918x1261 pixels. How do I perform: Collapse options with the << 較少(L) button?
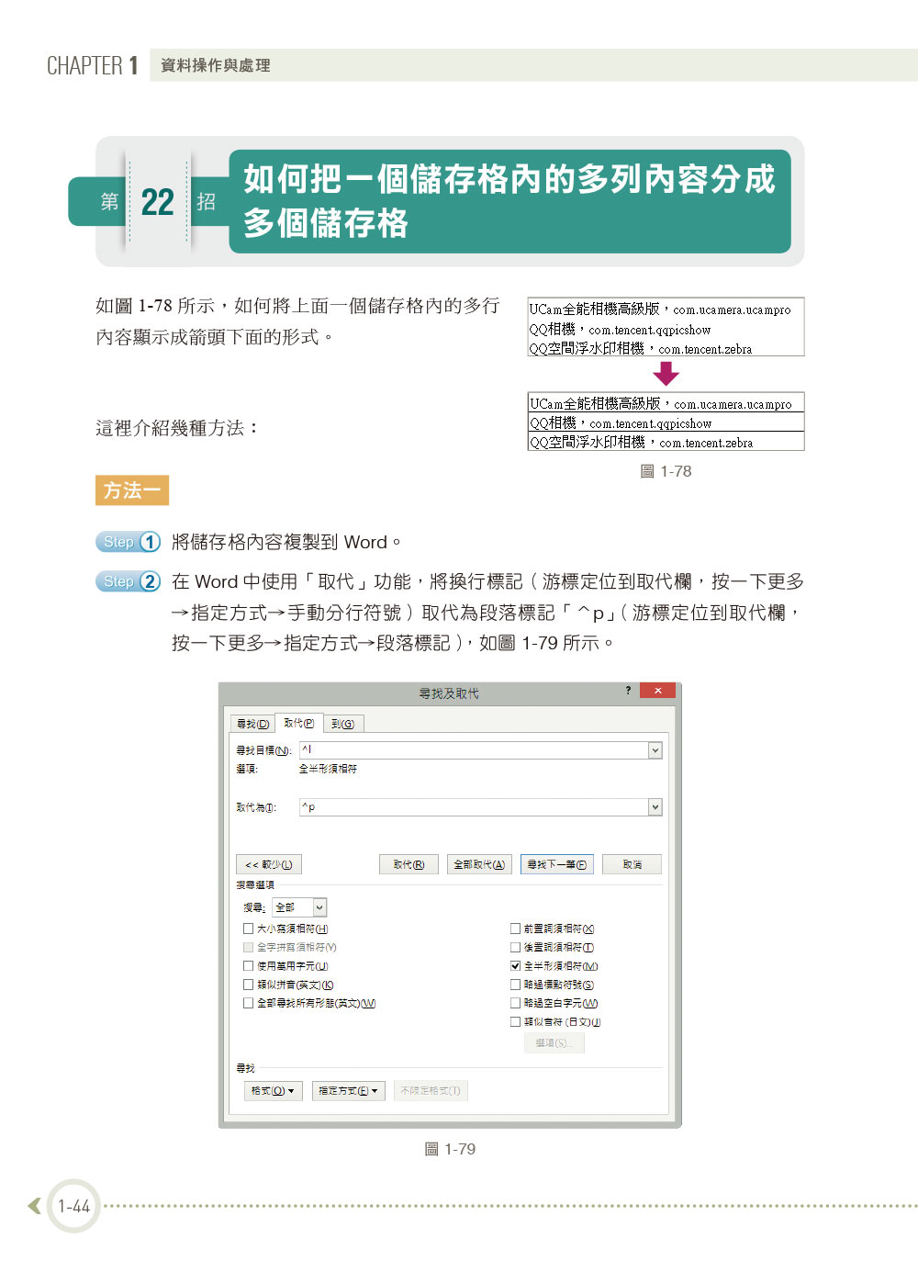click(x=269, y=864)
